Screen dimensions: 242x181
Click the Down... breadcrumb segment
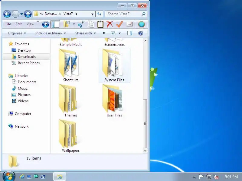[51, 14]
